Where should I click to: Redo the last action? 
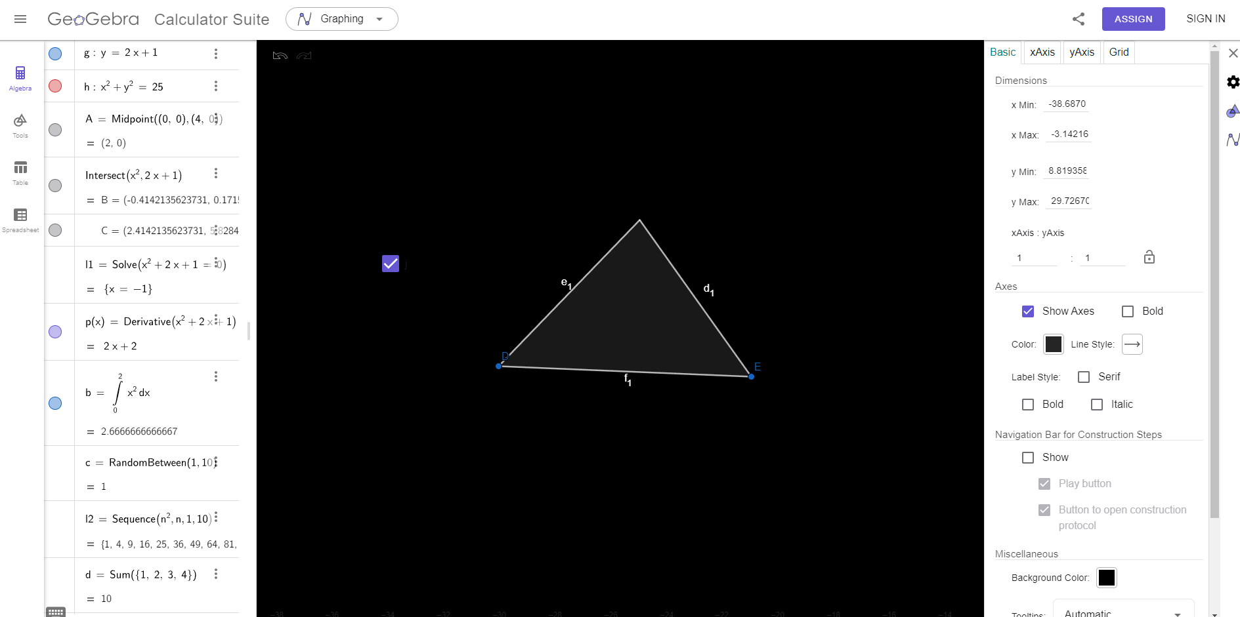(304, 56)
